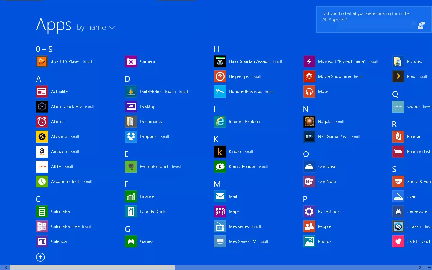The height and width of the screenshot is (270, 432).
Task: Open the Music app icon
Action: pyautogui.click(x=309, y=91)
